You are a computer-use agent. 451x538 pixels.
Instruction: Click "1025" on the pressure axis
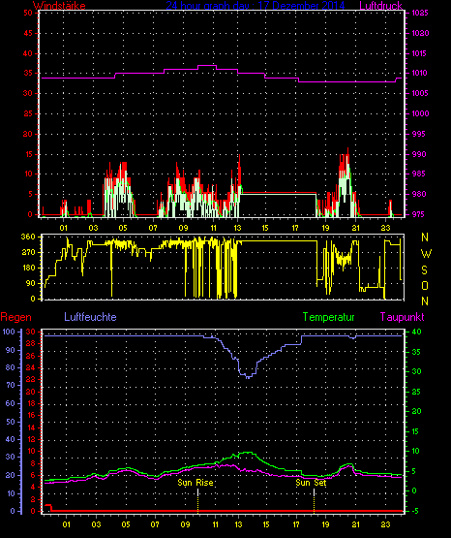(420, 13)
